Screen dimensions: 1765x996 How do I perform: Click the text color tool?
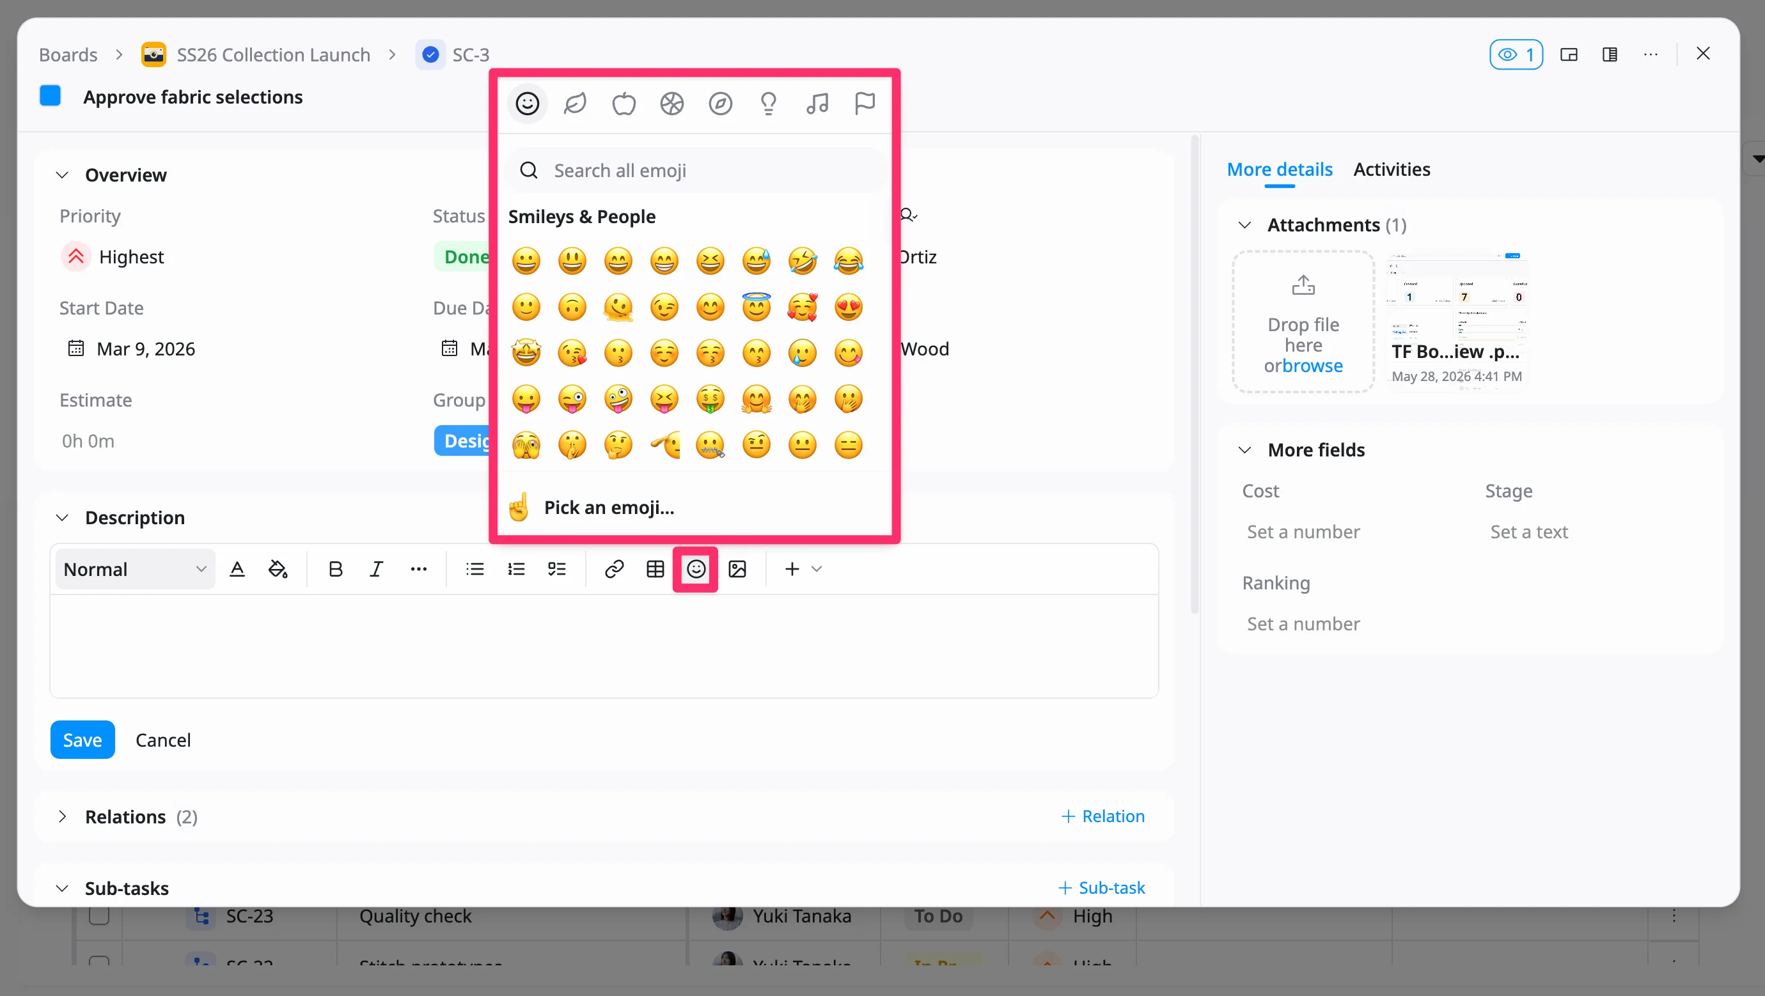[x=237, y=569]
